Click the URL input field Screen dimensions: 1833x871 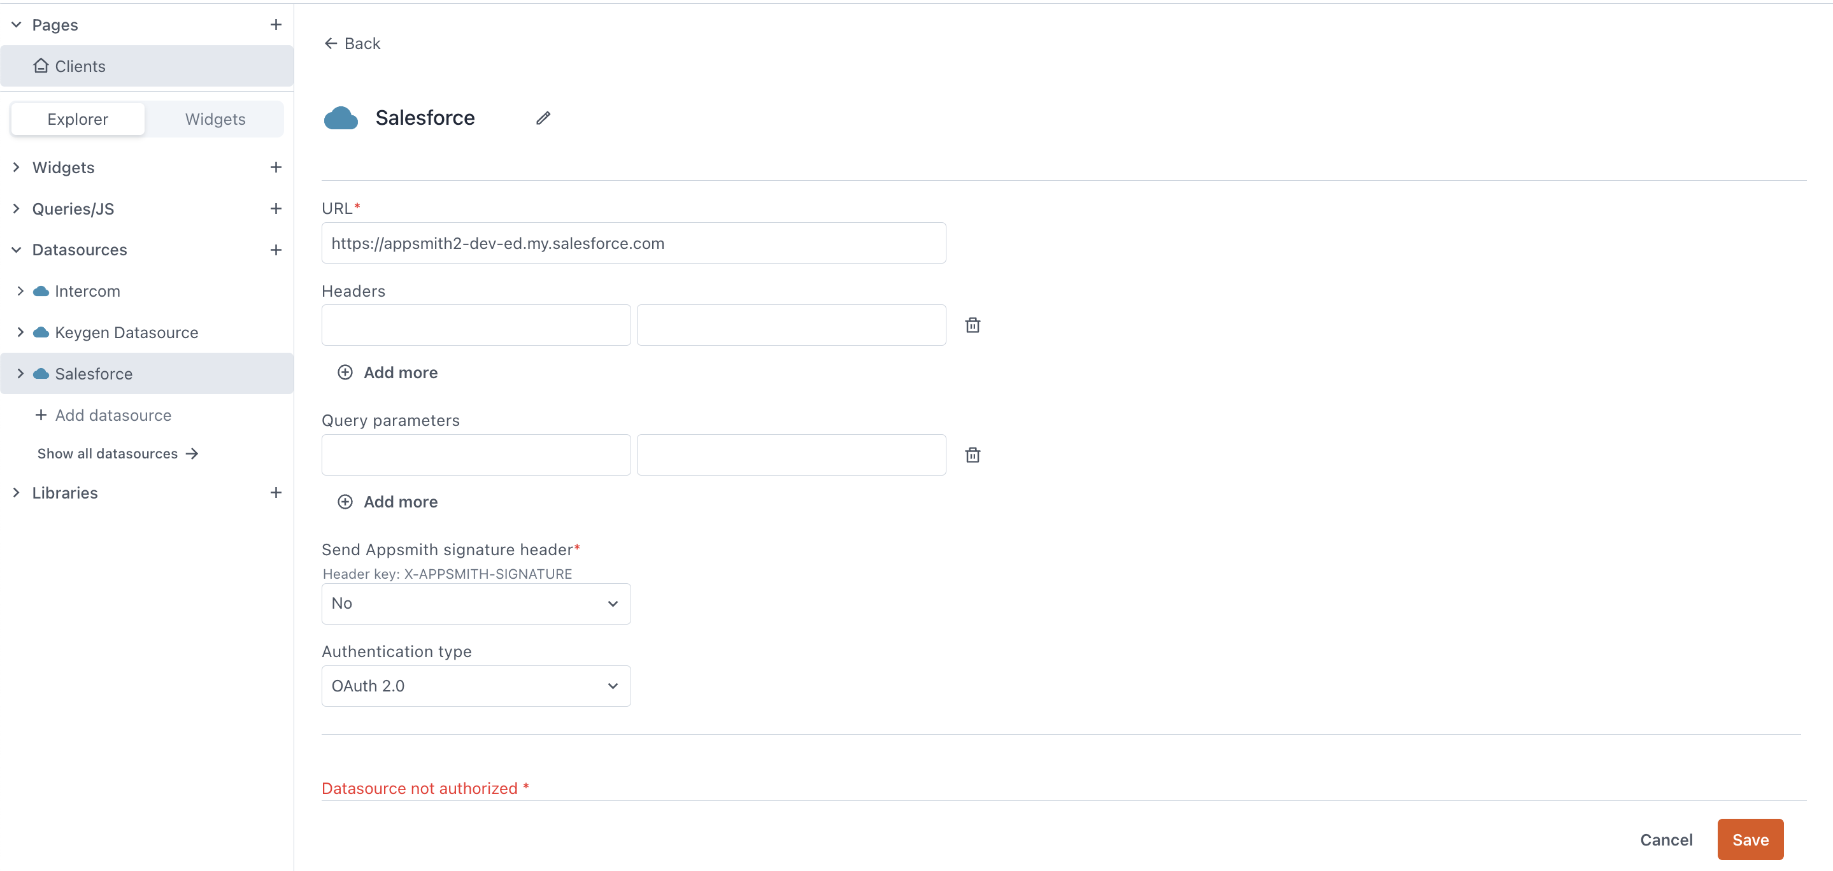click(x=633, y=243)
